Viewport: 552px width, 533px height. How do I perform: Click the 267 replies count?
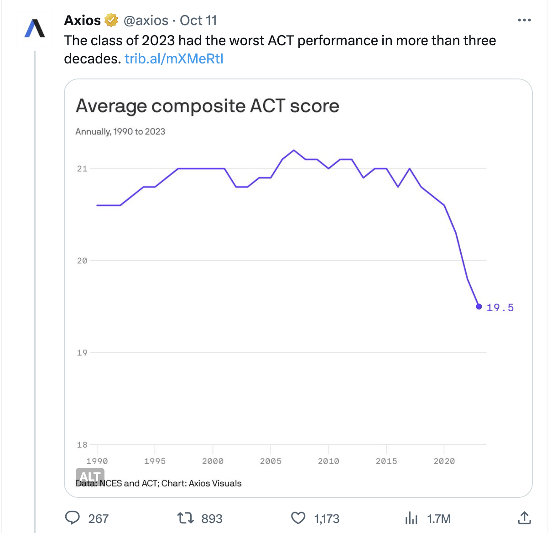pyautogui.click(x=98, y=519)
